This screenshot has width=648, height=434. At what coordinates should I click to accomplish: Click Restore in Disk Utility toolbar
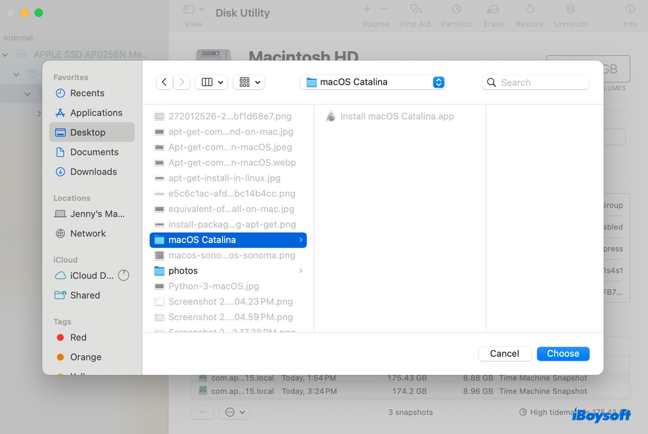530,16
